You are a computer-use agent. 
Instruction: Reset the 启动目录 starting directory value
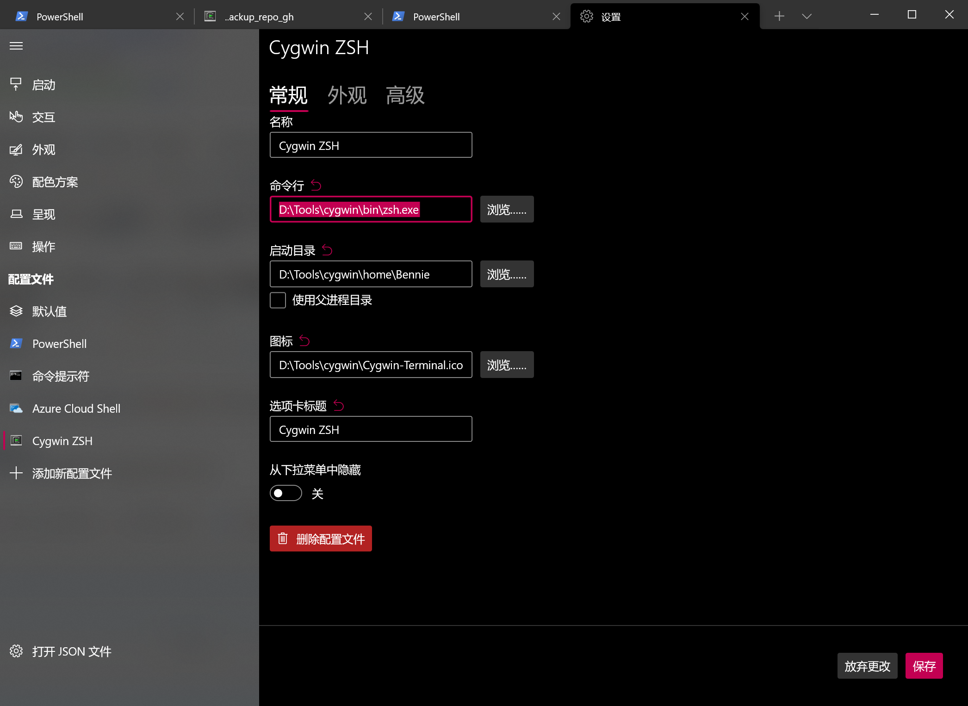click(x=327, y=250)
